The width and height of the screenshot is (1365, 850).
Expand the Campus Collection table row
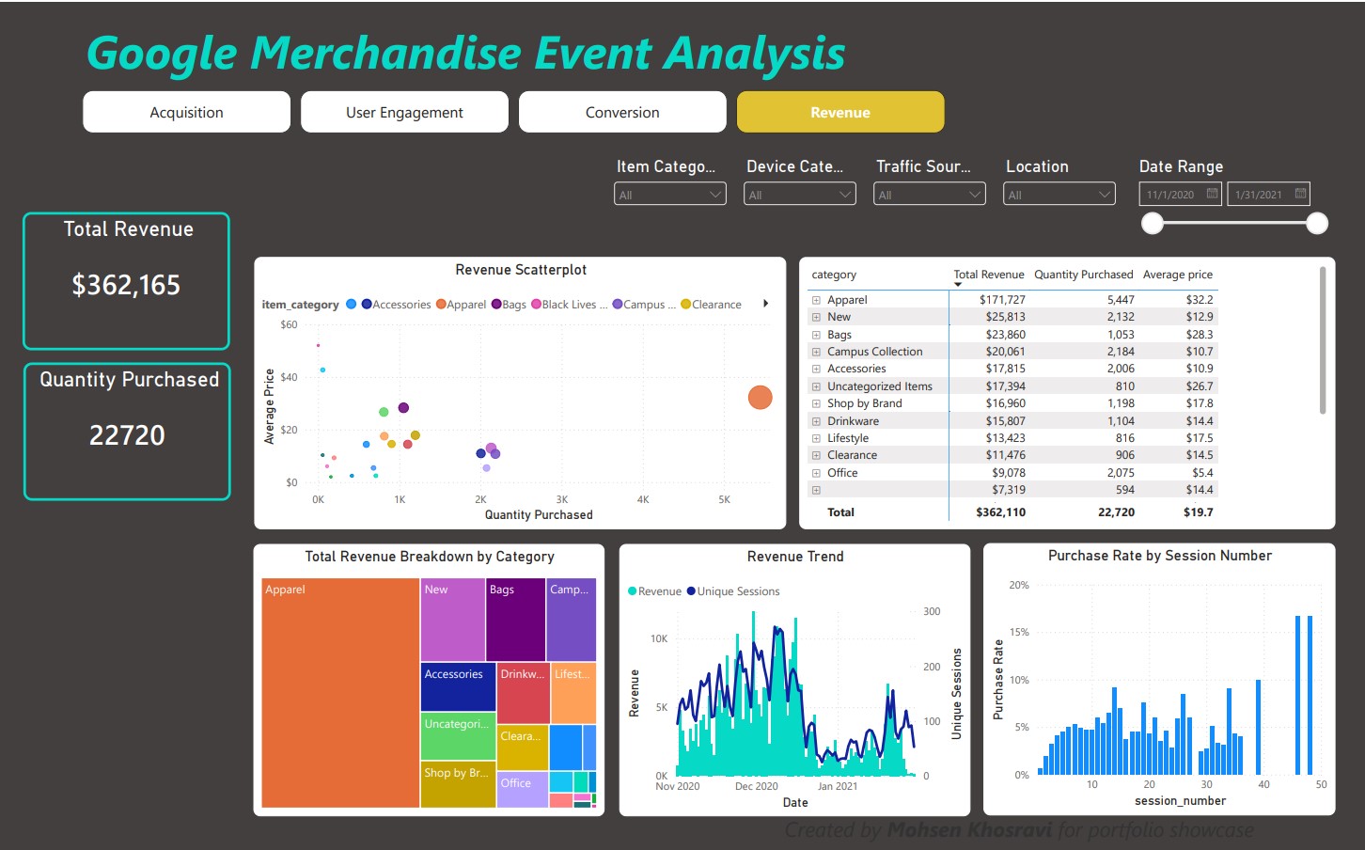click(x=816, y=352)
